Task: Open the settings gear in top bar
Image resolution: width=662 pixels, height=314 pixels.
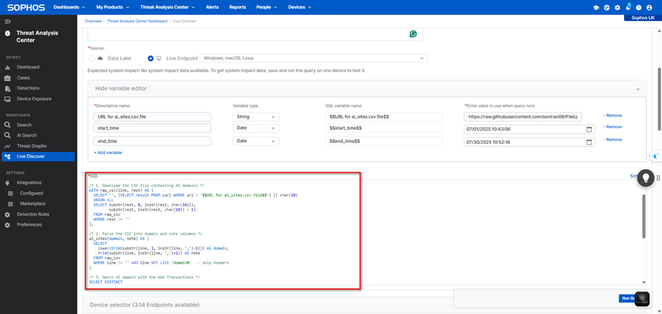Action: coord(617,7)
